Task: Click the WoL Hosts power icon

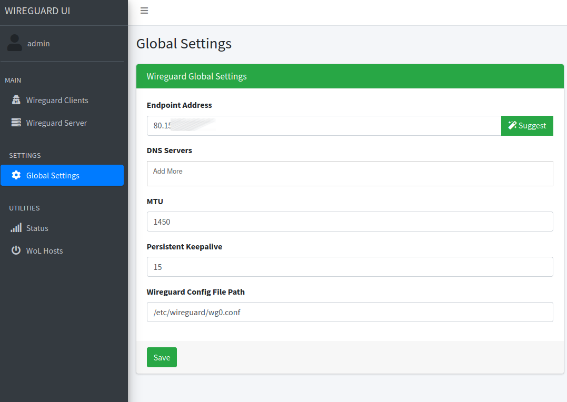Action: tap(16, 250)
